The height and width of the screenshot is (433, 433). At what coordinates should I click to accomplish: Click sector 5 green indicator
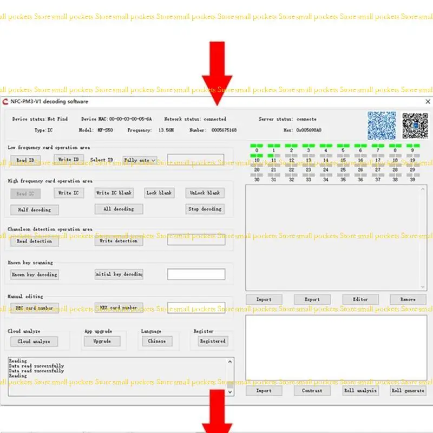(x=343, y=146)
